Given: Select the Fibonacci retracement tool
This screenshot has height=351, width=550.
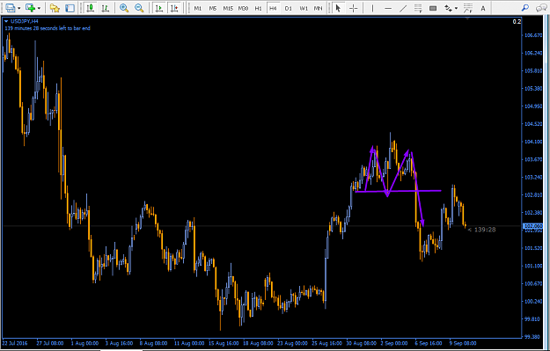Looking at the screenshot, I should (418, 8).
